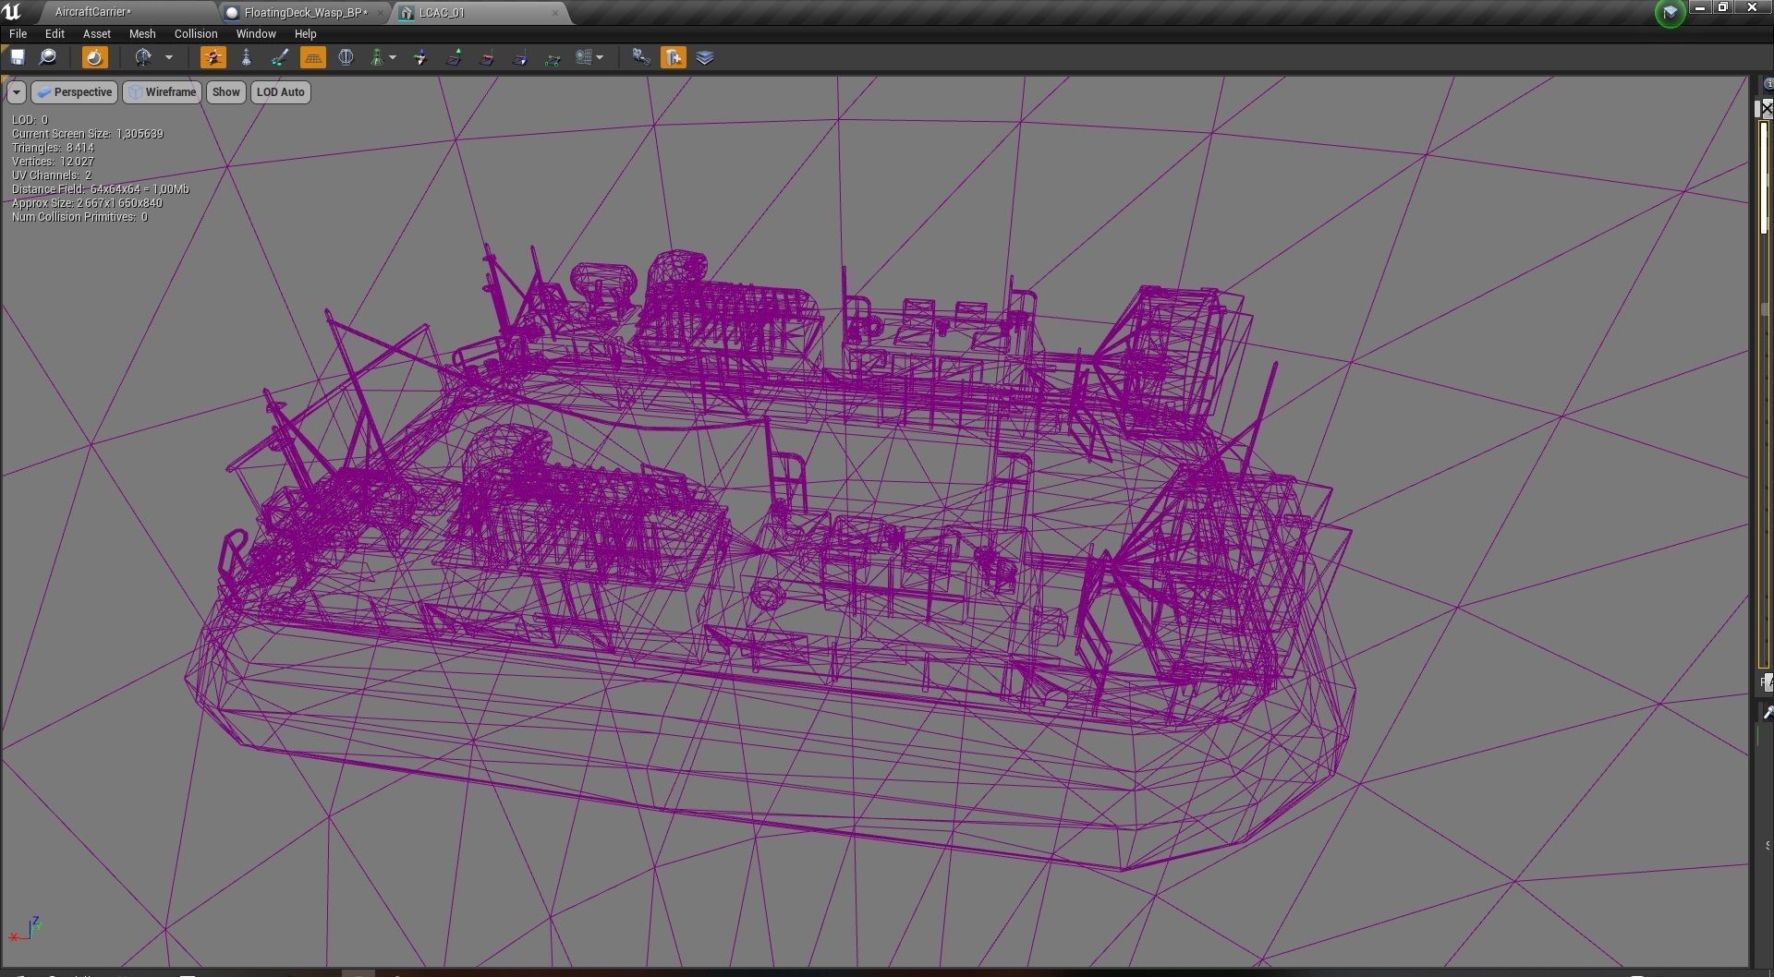Toggle Show Pivot display
Image resolution: width=1774 pixels, height=977 pixels.
(421, 57)
